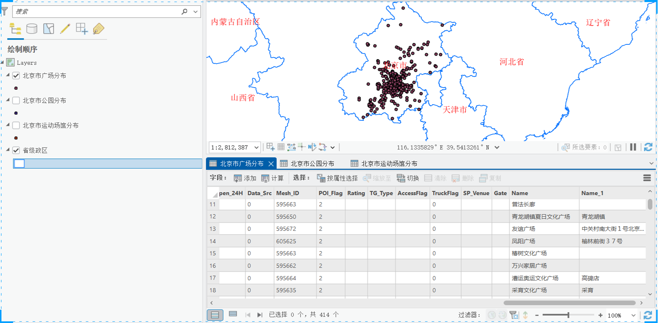Pause map drawing
The image size is (658, 323).
click(633, 147)
